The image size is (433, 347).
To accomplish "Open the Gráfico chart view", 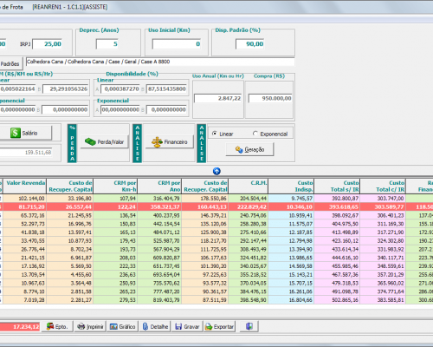I will (x=123, y=326).
